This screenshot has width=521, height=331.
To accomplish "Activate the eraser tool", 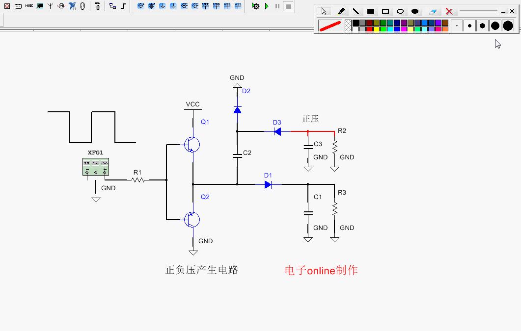I will (x=433, y=11).
